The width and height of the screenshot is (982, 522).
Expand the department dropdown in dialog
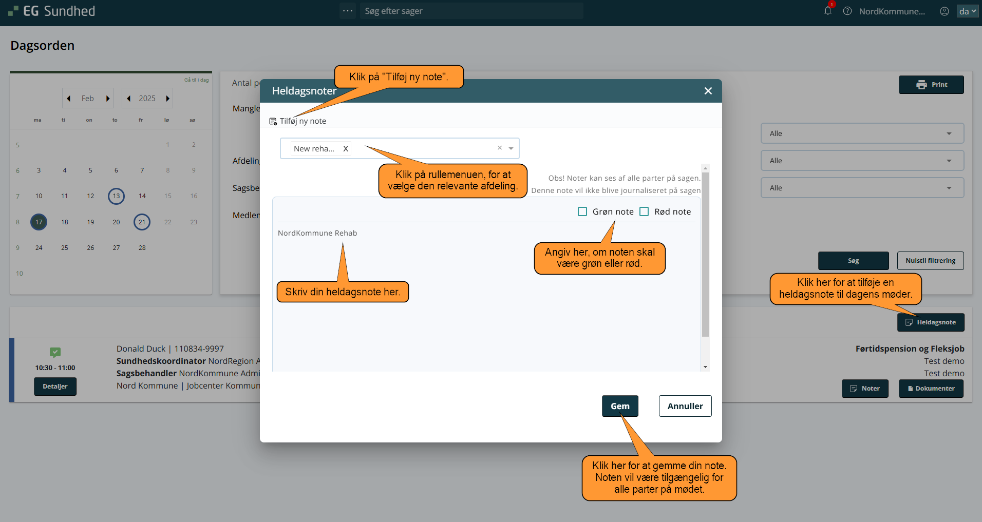(511, 148)
